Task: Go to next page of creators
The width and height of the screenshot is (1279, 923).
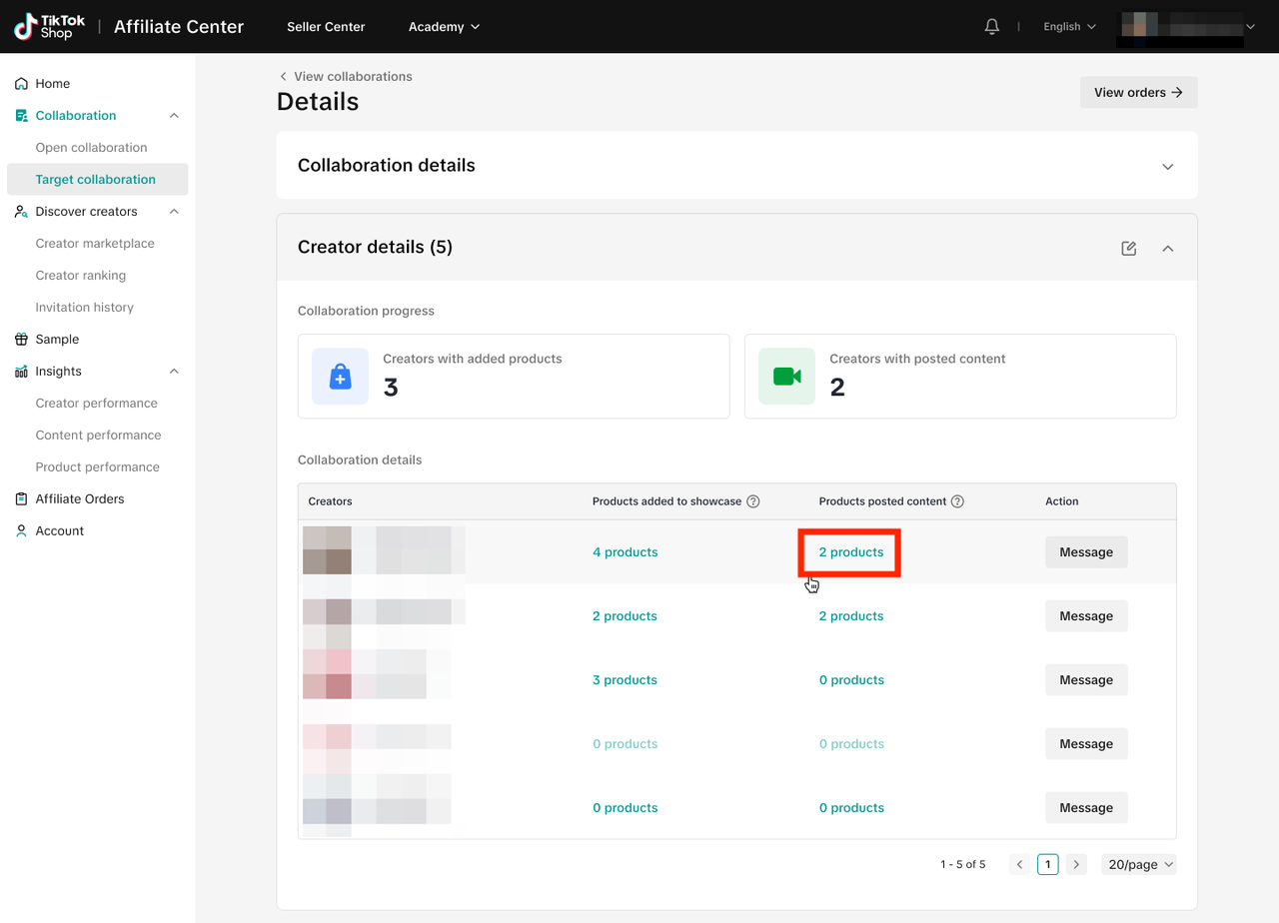Action: [x=1075, y=864]
